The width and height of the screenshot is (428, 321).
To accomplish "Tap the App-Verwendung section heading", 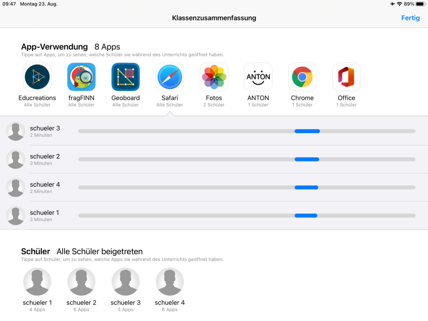I will click(x=54, y=47).
